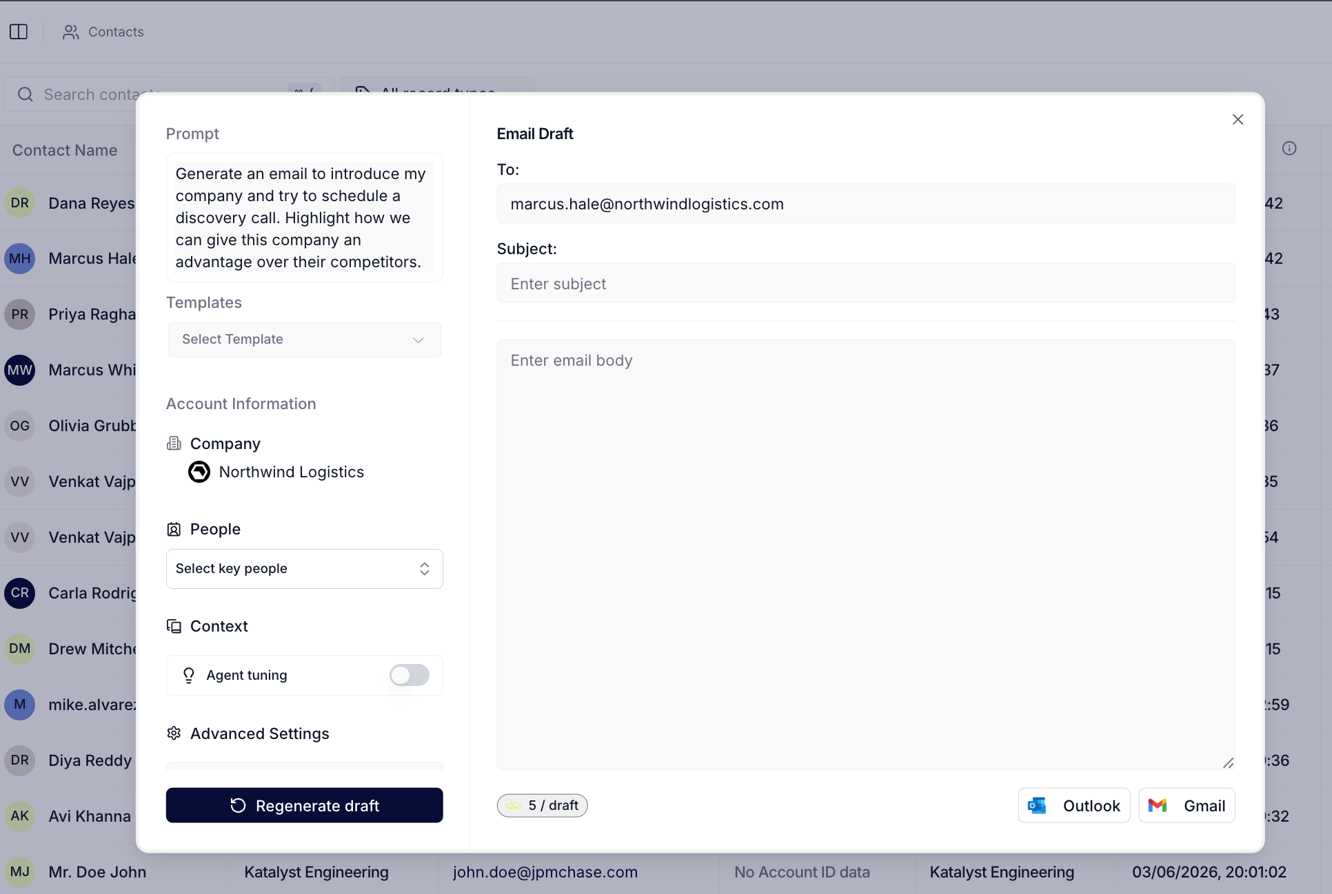The height and width of the screenshot is (894, 1332).
Task: Click the MH avatar for Marcus Hale
Action: click(20, 258)
